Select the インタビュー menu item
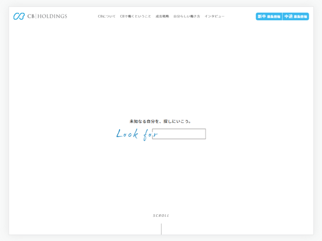 coord(214,17)
